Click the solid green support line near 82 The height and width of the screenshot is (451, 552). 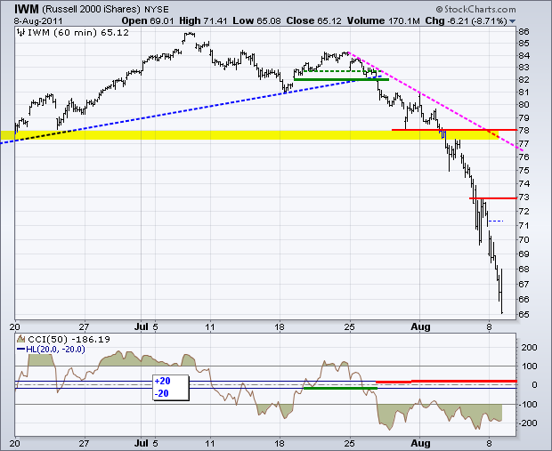341,79
